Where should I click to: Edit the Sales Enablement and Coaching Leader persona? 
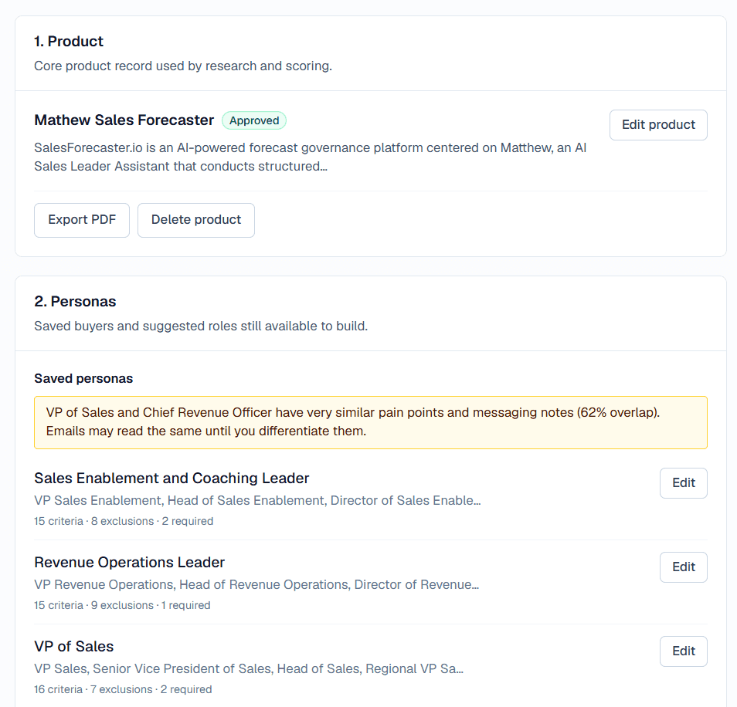tap(684, 483)
